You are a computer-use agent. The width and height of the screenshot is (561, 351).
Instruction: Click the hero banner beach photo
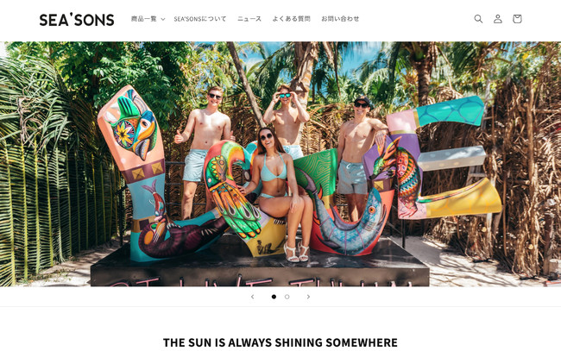pyautogui.click(x=280, y=164)
